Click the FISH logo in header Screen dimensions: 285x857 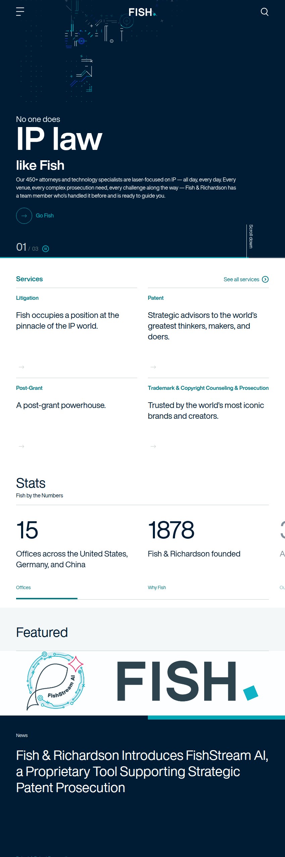(142, 12)
